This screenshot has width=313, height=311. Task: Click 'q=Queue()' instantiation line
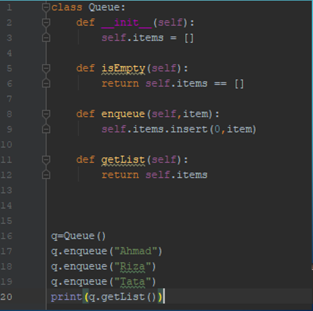(78, 236)
